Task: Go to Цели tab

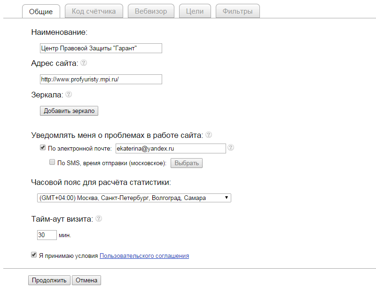Action: point(195,11)
